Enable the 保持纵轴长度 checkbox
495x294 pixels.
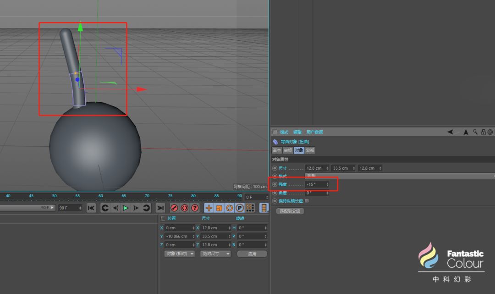[307, 200]
